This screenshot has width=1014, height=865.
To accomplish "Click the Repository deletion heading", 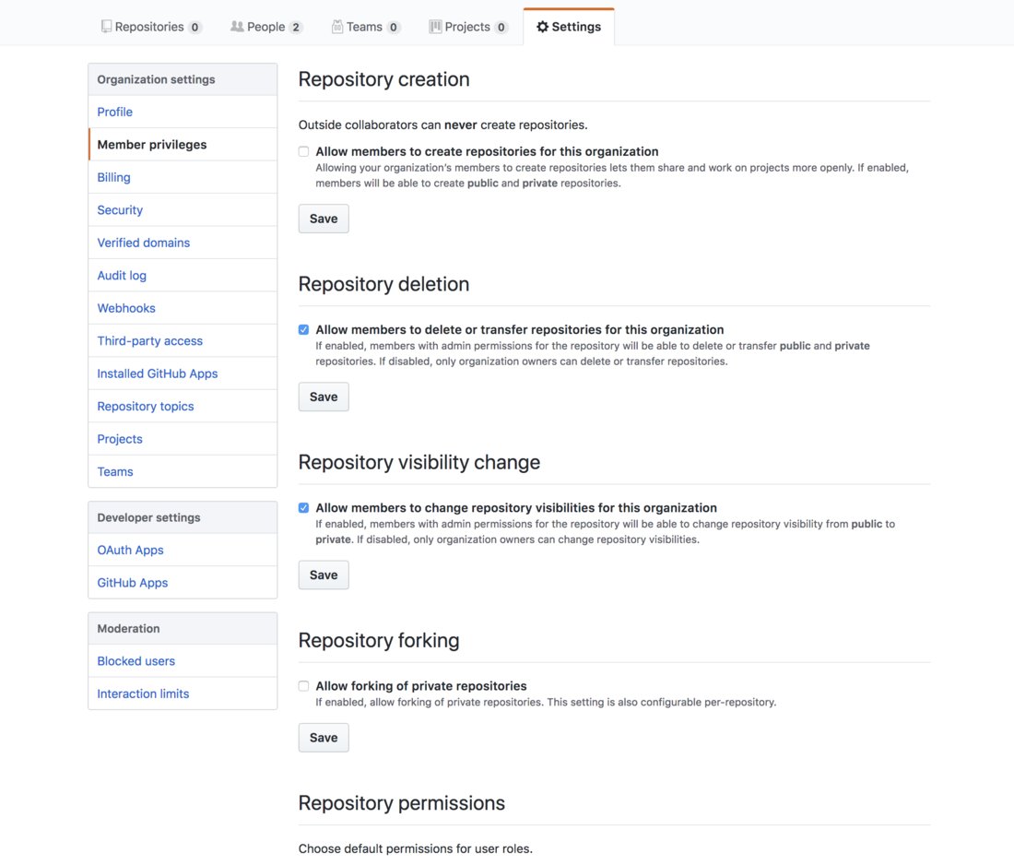I will pos(383,283).
